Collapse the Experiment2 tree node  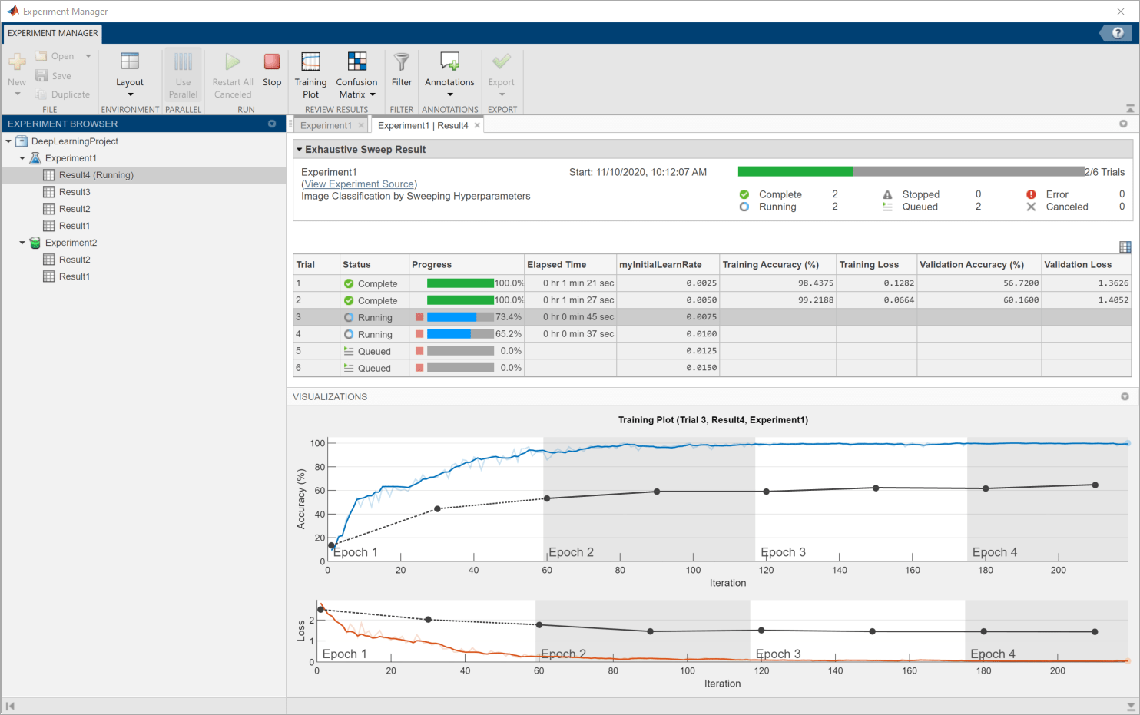tap(22, 243)
